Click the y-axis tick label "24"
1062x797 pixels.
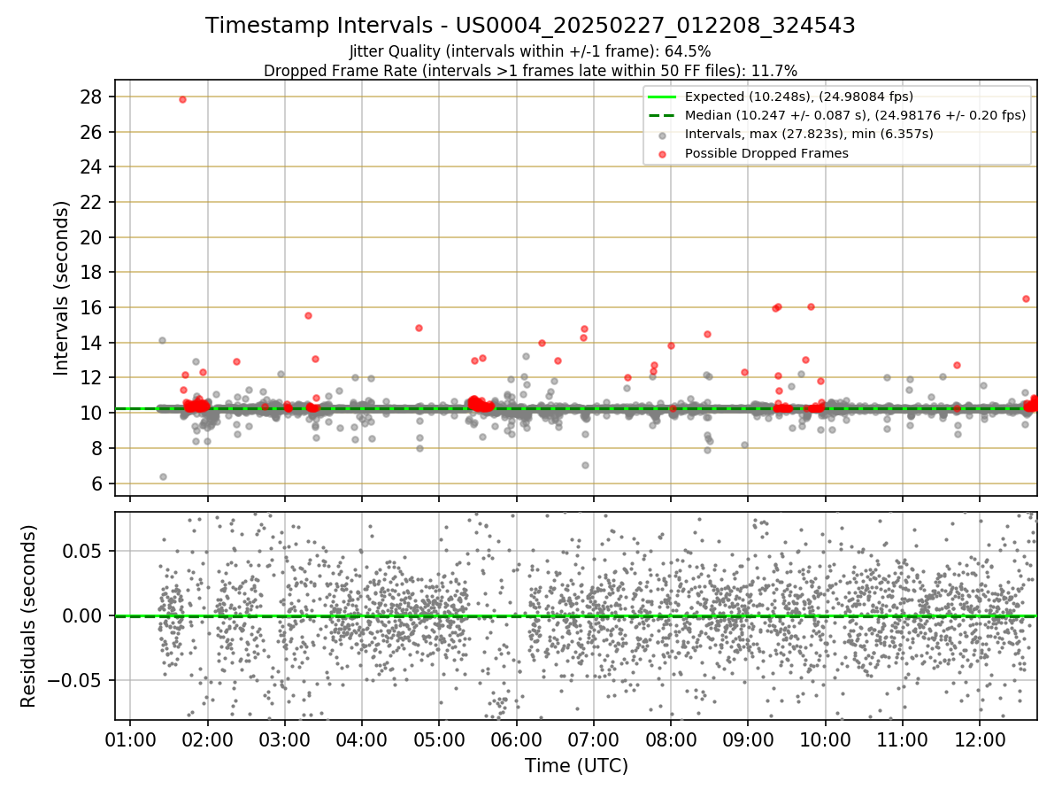(93, 166)
